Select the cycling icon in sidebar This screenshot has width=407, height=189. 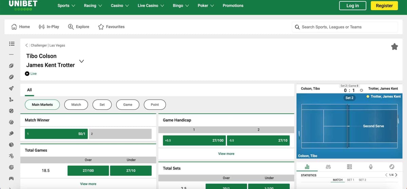pos(12,156)
